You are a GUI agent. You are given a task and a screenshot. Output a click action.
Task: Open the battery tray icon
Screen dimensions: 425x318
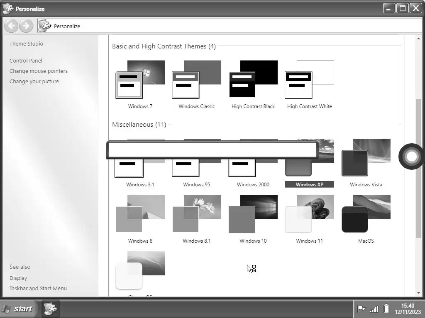tap(386, 308)
